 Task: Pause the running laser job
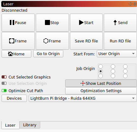click(18, 22)
